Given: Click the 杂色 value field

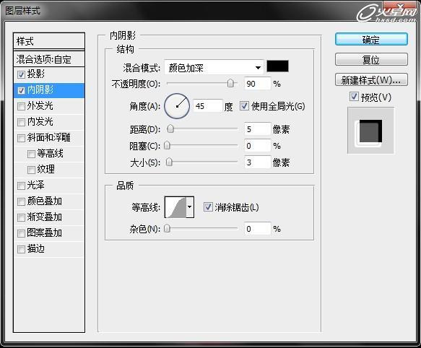Looking at the screenshot, I should click(x=257, y=228).
